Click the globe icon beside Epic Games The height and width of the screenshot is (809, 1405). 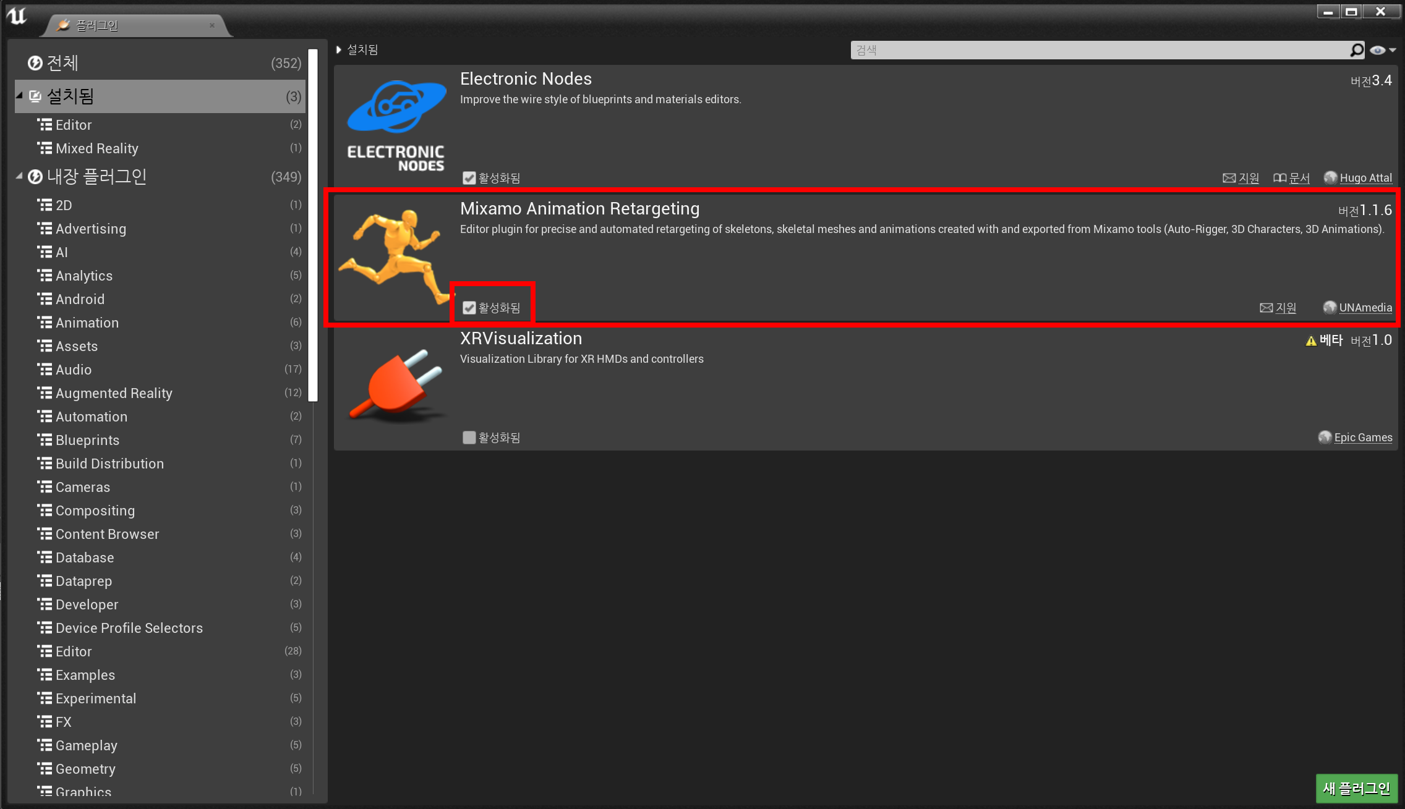(x=1325, y=437)
